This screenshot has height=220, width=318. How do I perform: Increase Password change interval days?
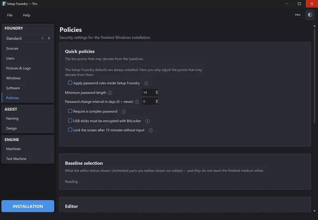point(157,100)
